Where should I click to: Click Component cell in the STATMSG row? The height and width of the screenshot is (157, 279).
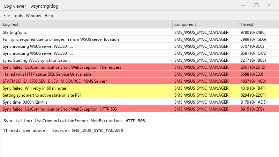(201, 81)
